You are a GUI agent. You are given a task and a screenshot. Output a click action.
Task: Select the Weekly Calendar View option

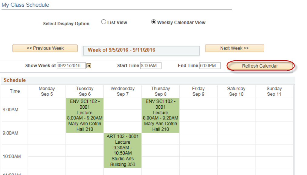point(154,22)
